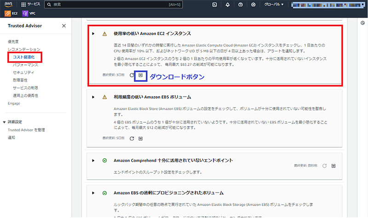Select パフォーマンス in sidebar
This screenshot has width=368, height=218.
point(25,65)
